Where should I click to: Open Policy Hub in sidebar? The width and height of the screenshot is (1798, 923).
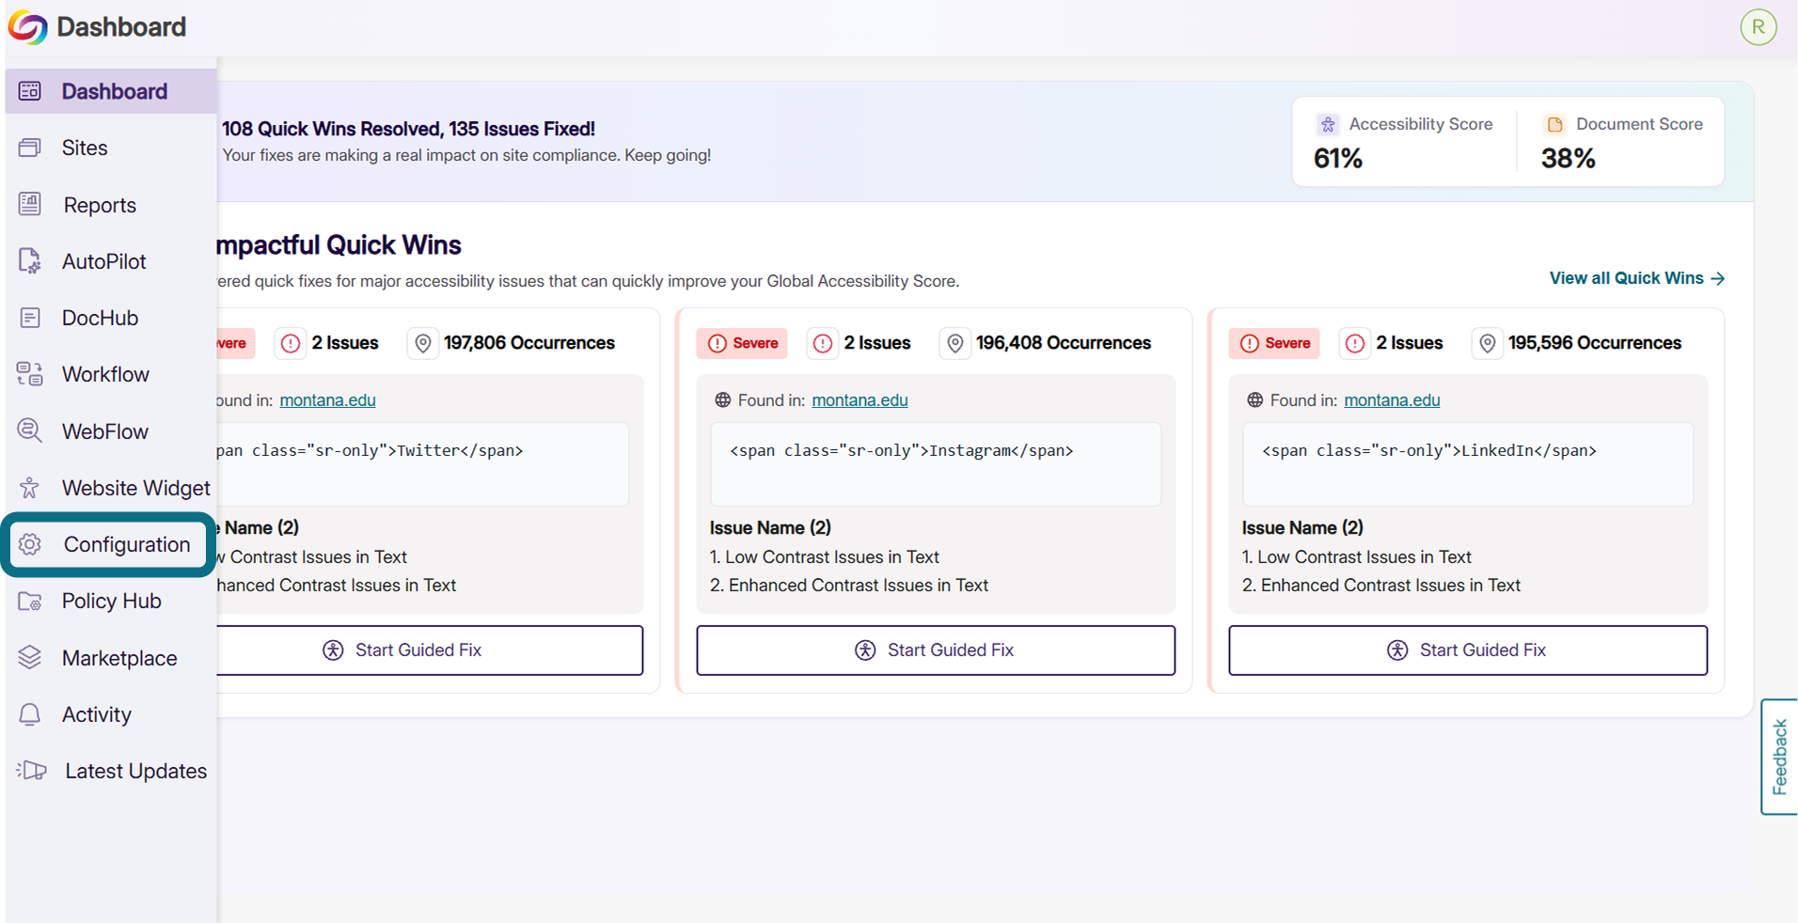(111, 602)
